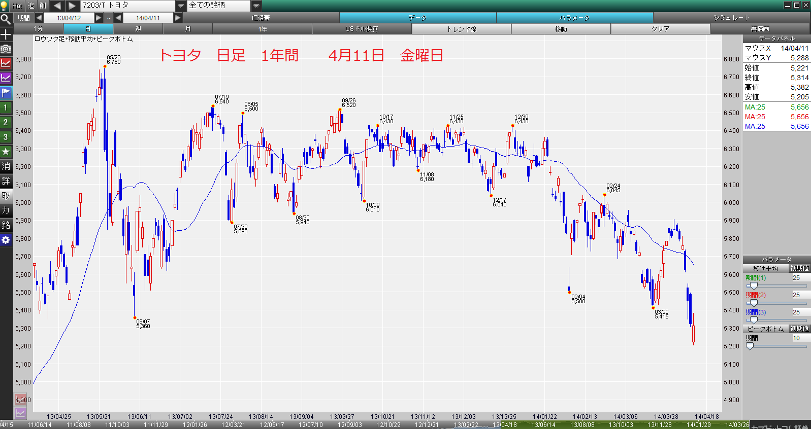This screenshot has height=429, width=811.
Task: Select the 1年 range button
Action: [263, 29]
